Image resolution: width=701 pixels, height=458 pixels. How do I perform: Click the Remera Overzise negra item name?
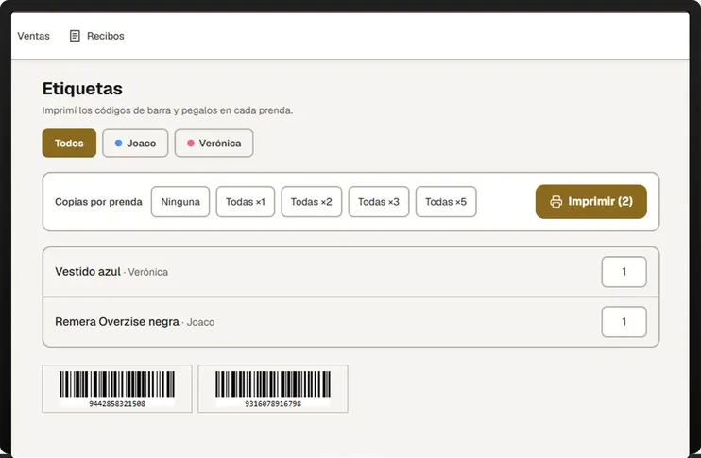117,322
